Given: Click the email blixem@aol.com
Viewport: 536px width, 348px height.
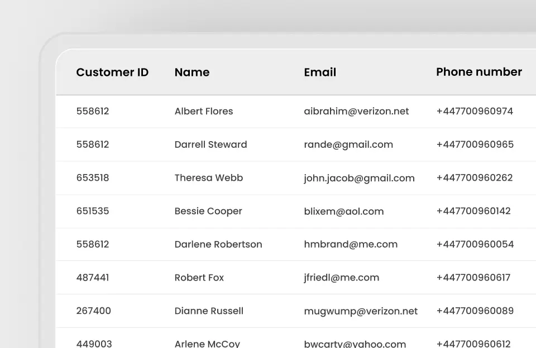Looking at the screenshot, I should point(344,211).
